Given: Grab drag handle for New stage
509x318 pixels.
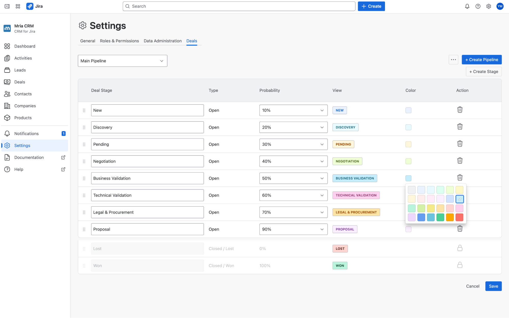Looking at the screenshot, I should click(x=84, y=110).
